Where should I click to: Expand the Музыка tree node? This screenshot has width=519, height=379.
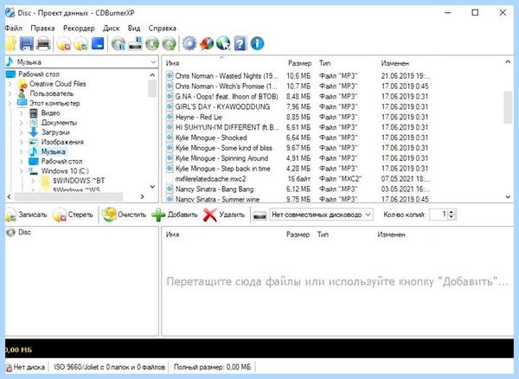click(x=21, y=151)
